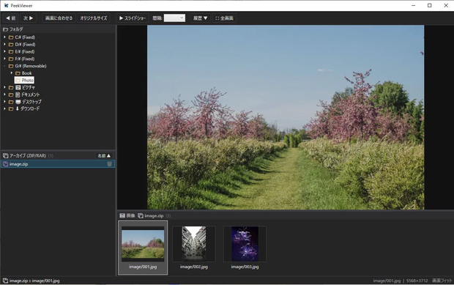Click the アーカイブ (ZIP/RAR) panel icon
Image resolution: width=454 pixels, height=285 pixels.
coord(6,156)
